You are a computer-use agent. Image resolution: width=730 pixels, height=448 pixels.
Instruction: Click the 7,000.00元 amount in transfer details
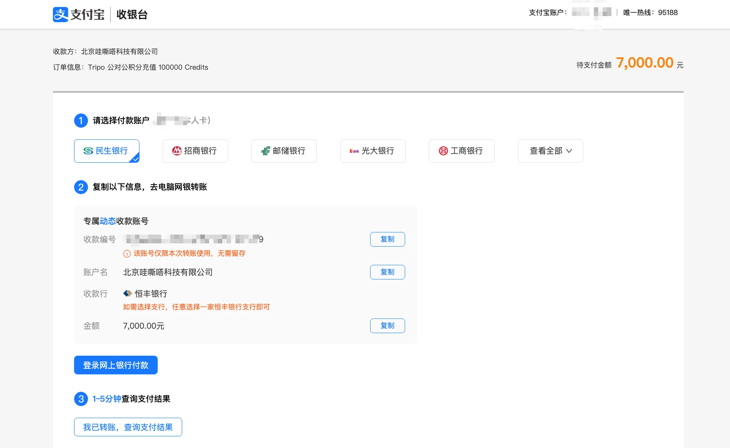[144, 326]
